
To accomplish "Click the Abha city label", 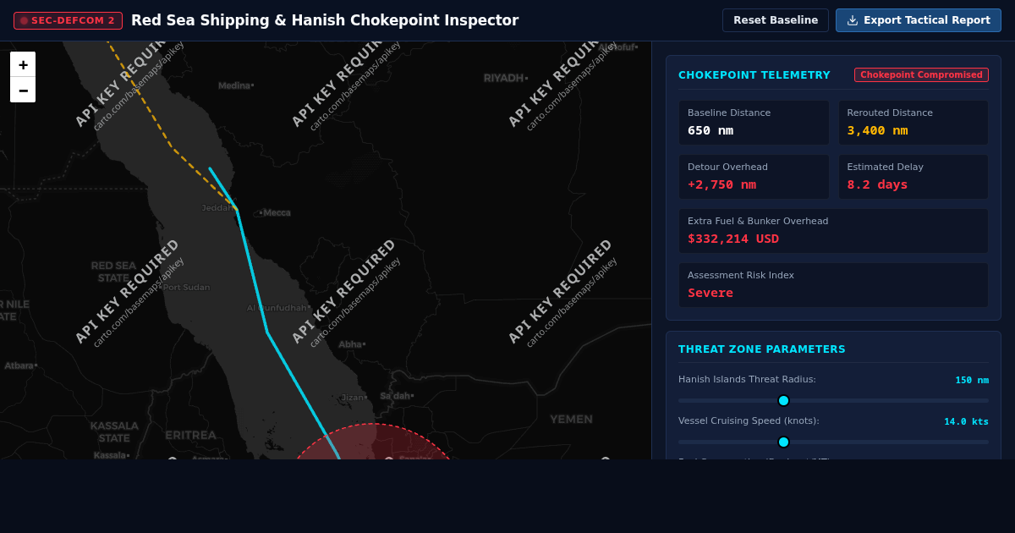I will point(352,344).
